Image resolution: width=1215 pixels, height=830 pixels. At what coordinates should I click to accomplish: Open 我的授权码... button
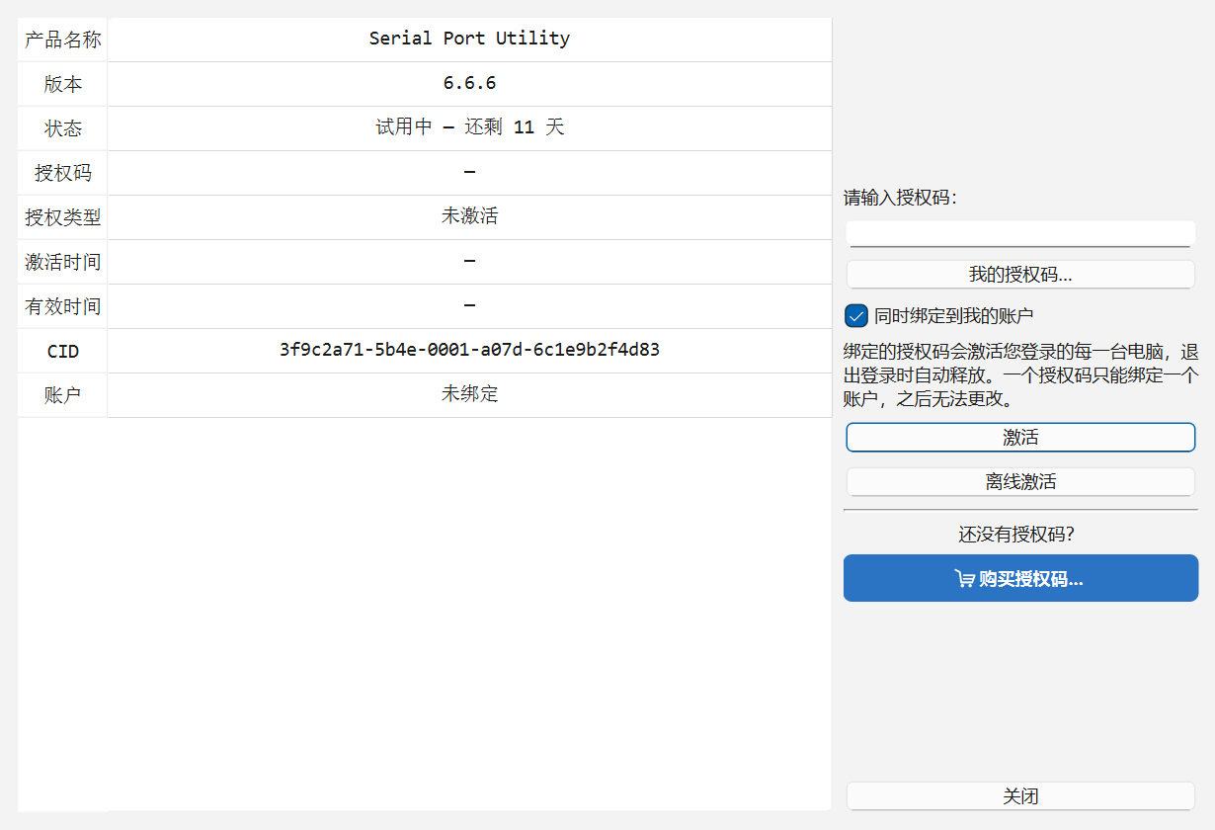point(1020,275)
